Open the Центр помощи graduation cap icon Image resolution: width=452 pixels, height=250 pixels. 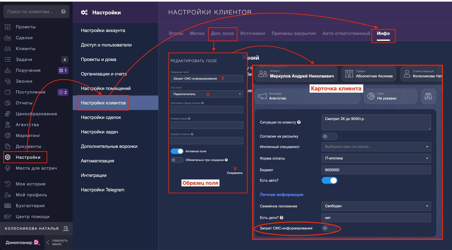8,216
